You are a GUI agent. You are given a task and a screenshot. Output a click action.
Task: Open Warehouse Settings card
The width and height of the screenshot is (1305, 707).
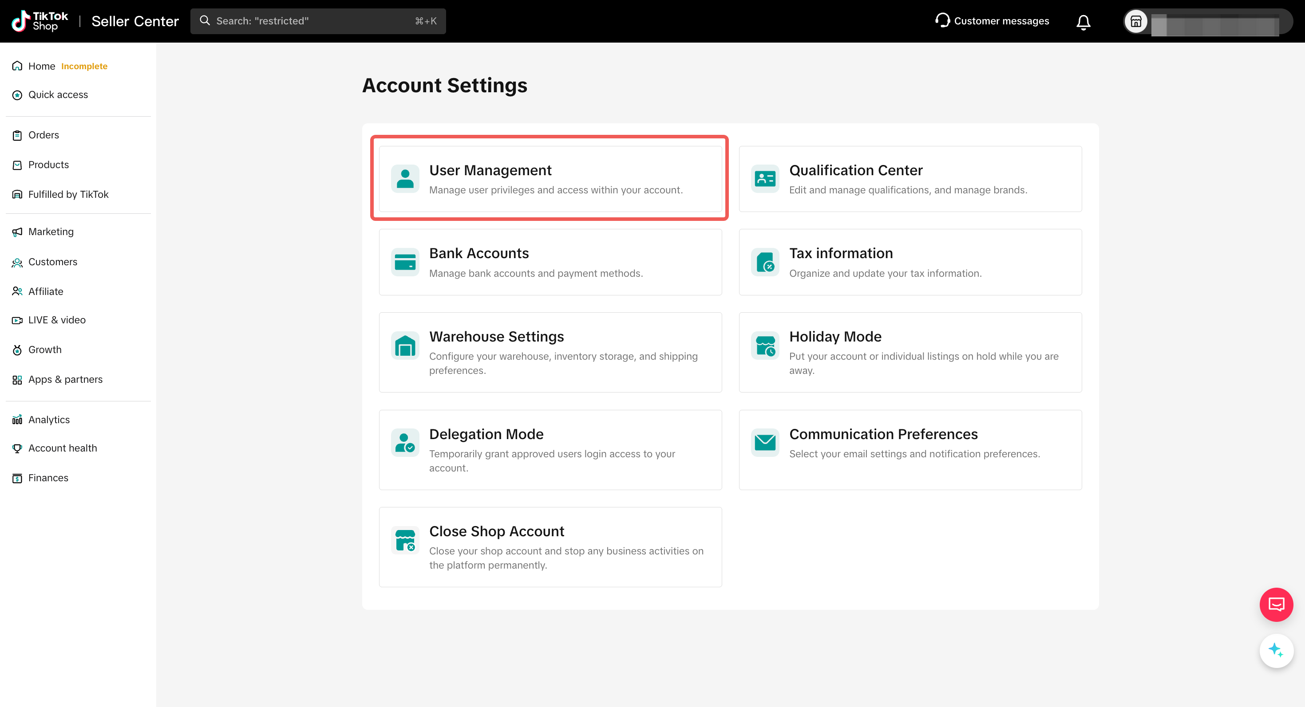click(x=550, y=352)
